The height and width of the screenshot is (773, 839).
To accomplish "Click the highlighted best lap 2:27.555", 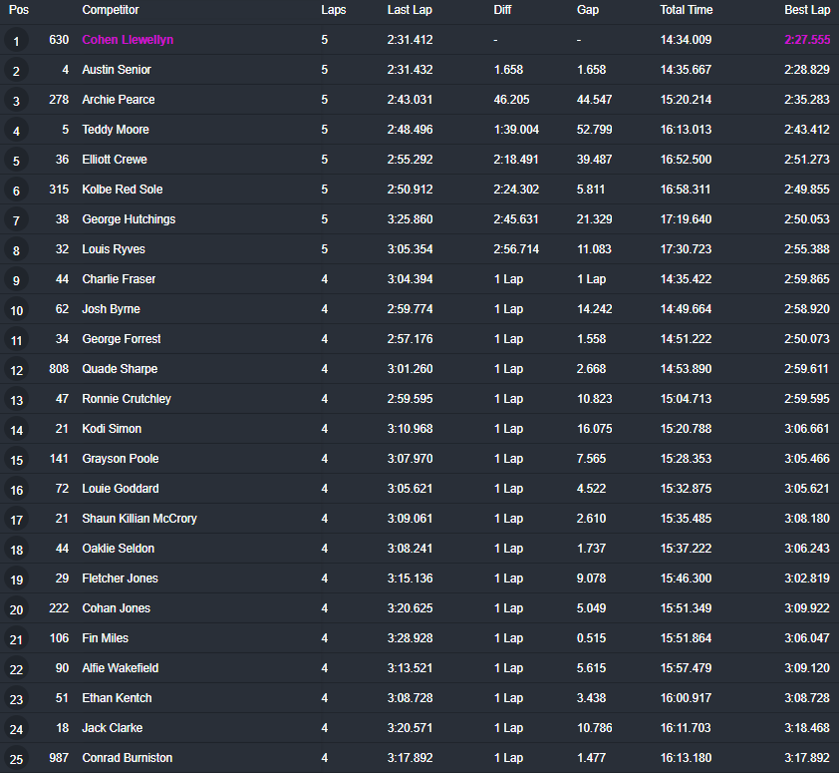I will 807,40.
